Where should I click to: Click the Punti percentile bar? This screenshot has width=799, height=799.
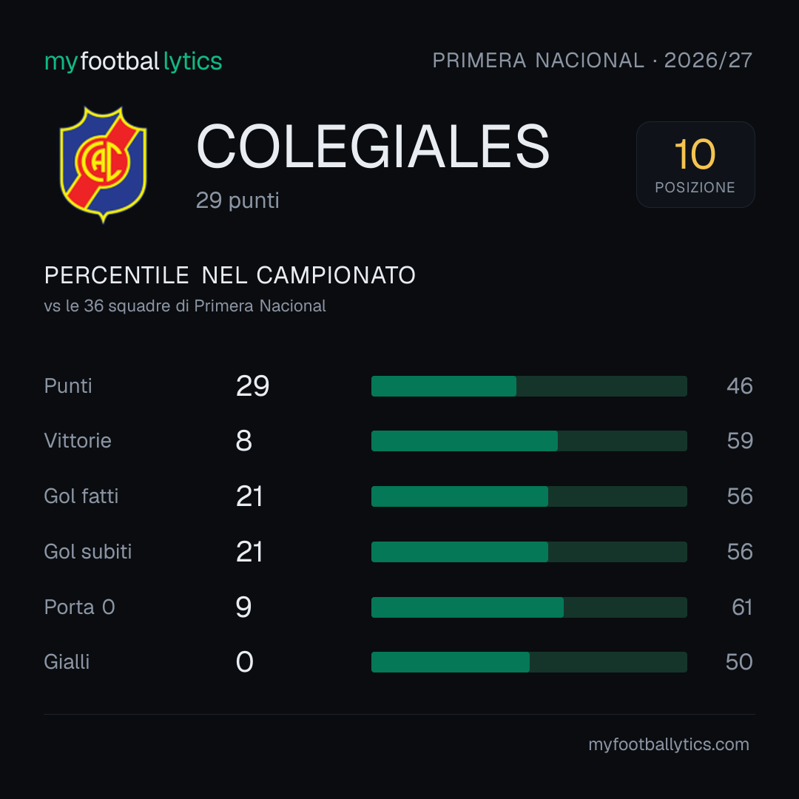pyautogui.click(x=529, y=386)
